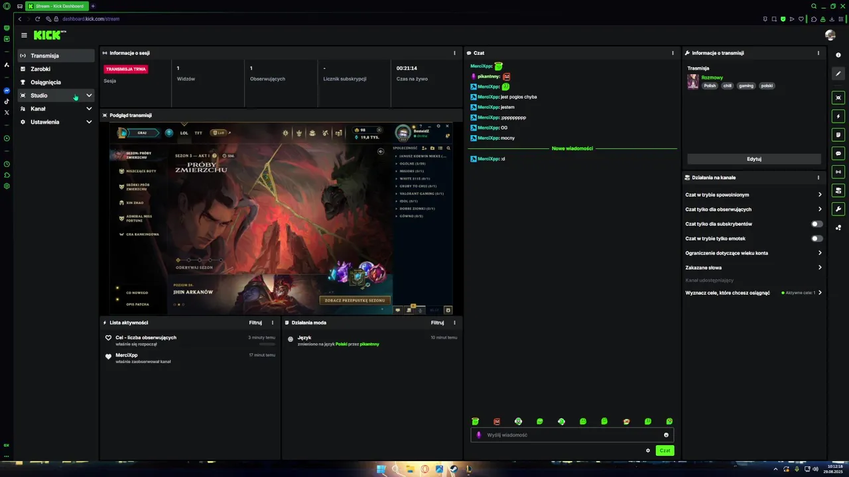Click the heart bookmark icon in browser toolbar
Screen dimensions: 849x477
(x=801, y=19)
